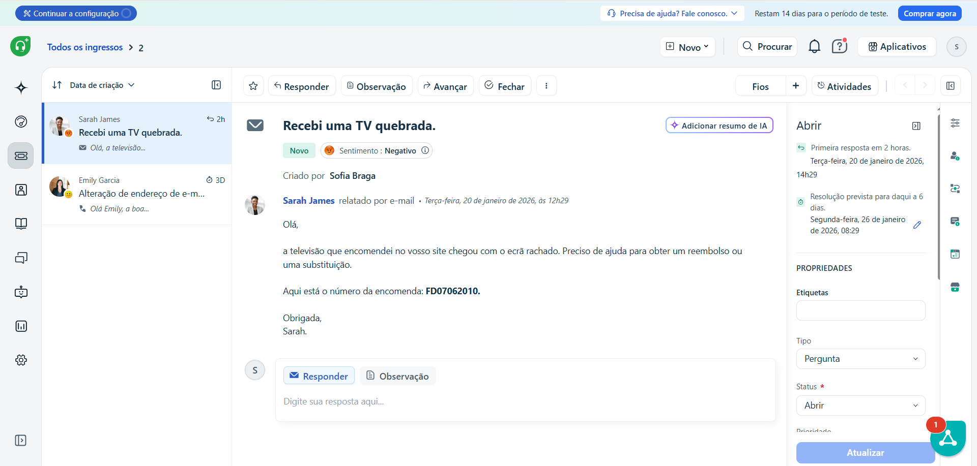Open the admin Settings gear icon
Image resolution: width=977 pixels, height=466 pixels.
click(20, 360)
